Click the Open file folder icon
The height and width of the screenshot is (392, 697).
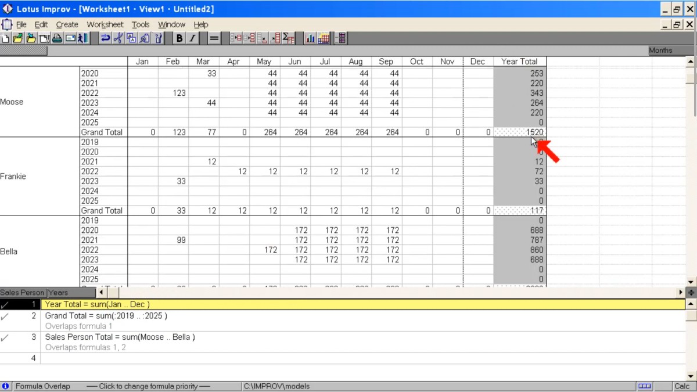coord(18,38)
